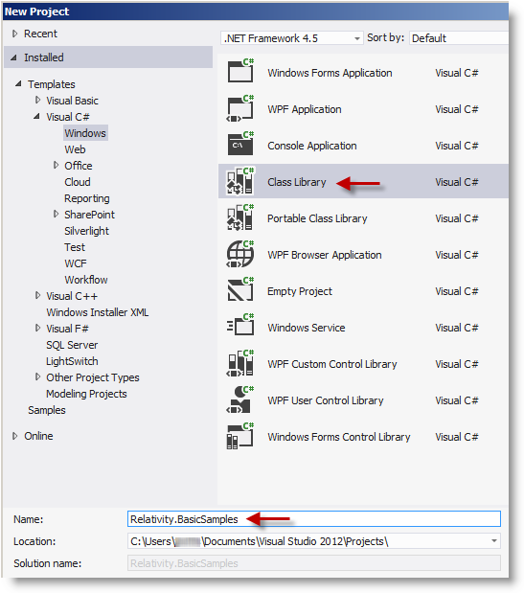Expand the Visual F# node arrow
The height and width of the screenshot is (593, 524).
pyautogui.click(x=37, y=328)
